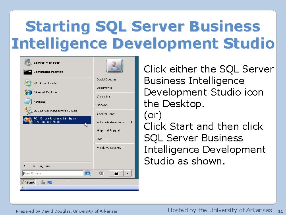This screenshot has width=286, height=215.
Task: Select the Command Prompt menu entry
Action: 48,72
